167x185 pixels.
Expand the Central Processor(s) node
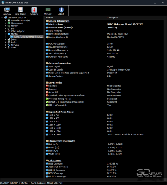(5, 20)
